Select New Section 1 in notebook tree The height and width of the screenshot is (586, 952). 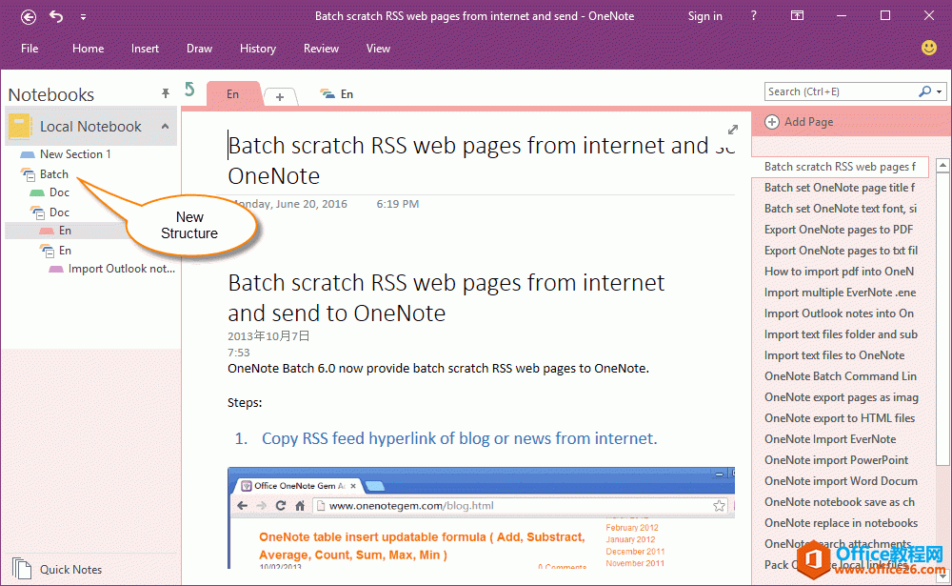pos(75,154)
